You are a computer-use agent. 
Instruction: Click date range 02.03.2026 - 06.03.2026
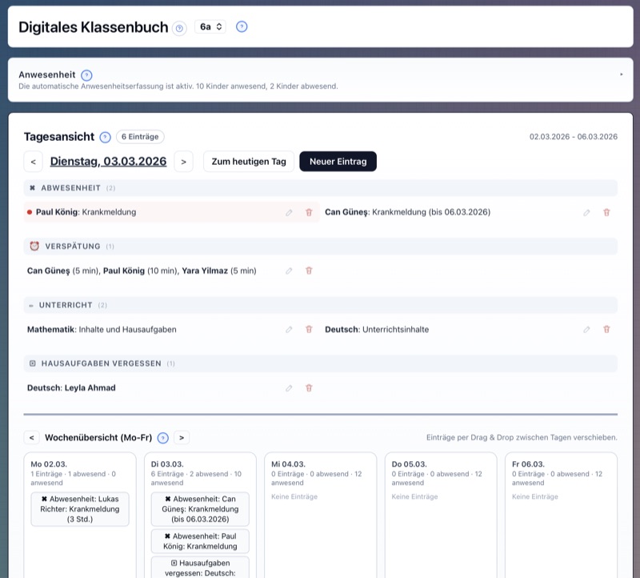coord(574,137)
